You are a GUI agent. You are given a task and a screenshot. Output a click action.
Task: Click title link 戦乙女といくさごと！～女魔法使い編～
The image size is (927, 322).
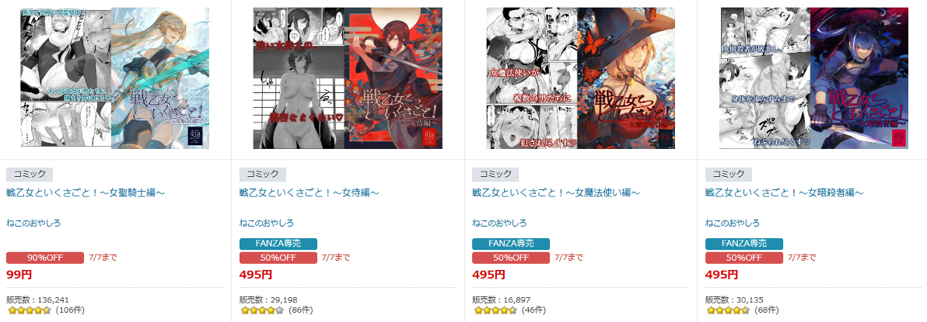[x=556, y=193]
